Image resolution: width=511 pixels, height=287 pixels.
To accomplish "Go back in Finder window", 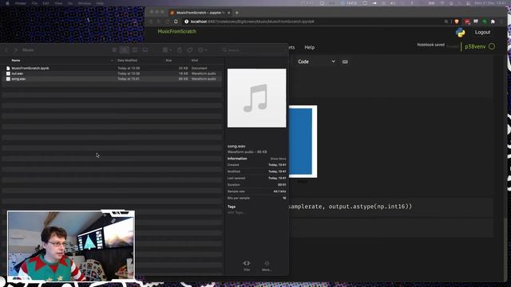I will [7, 50].
